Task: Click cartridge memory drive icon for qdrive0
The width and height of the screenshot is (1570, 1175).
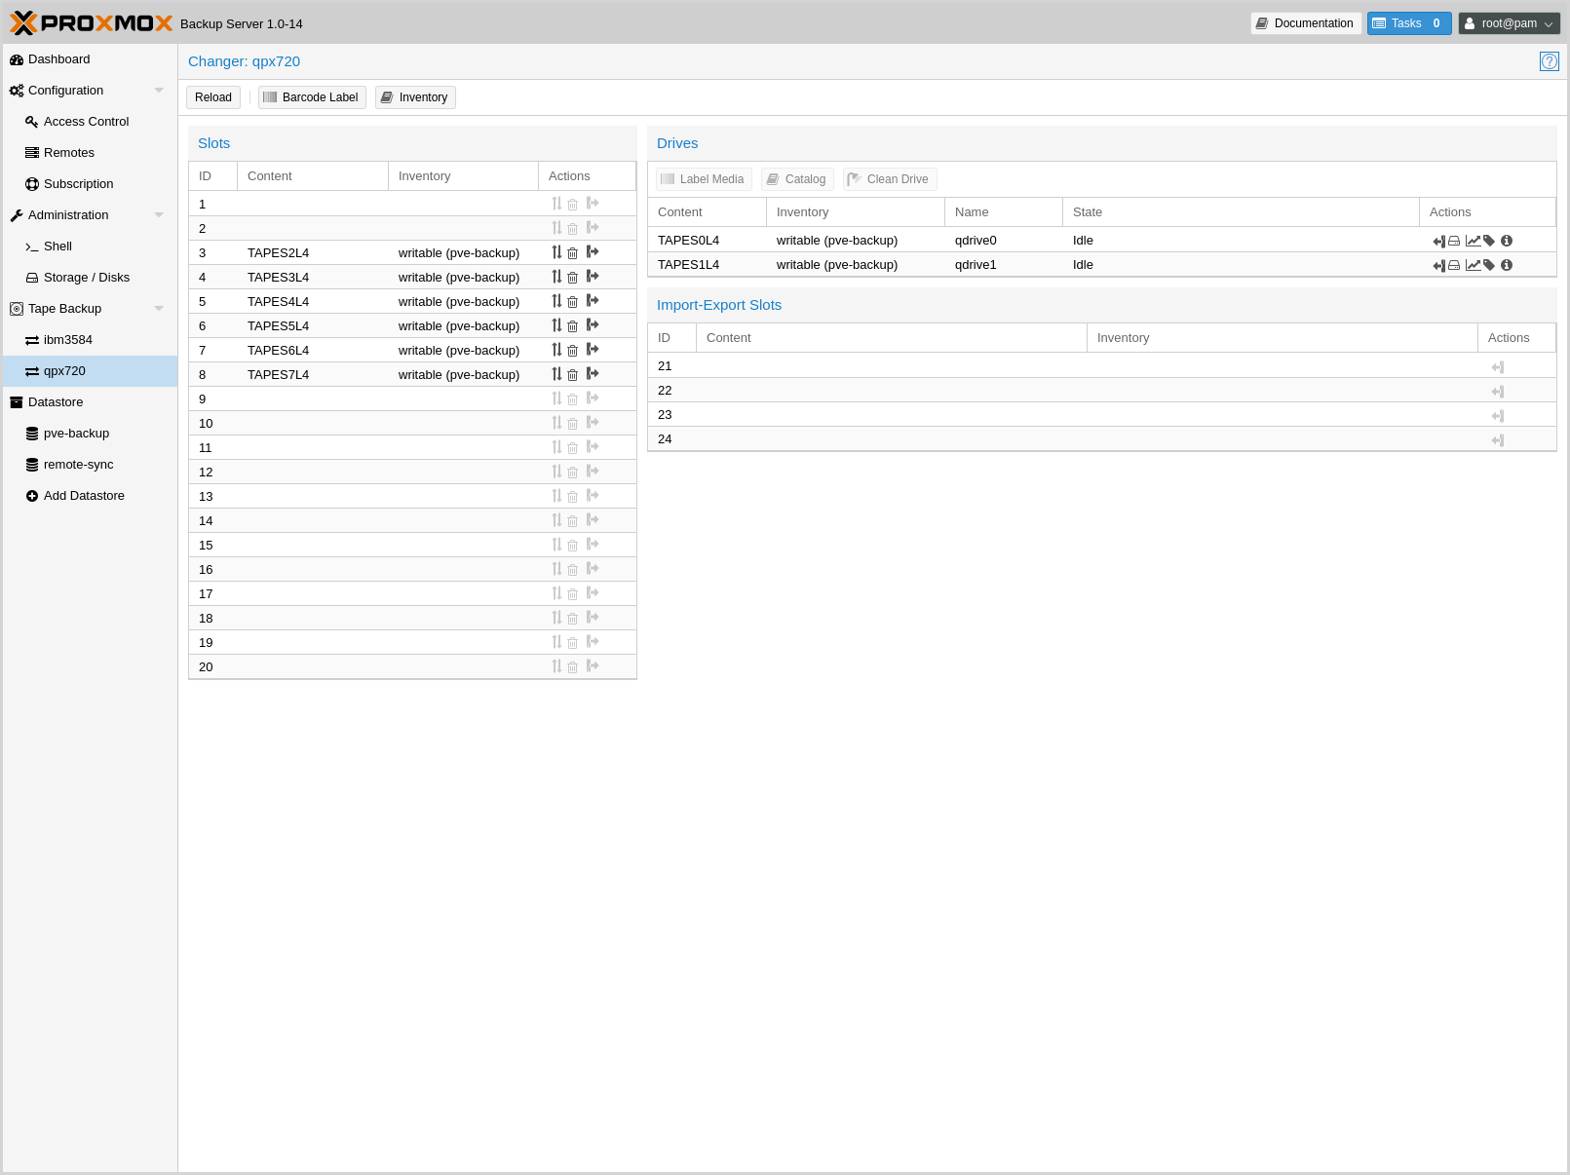Action: 1454,241
